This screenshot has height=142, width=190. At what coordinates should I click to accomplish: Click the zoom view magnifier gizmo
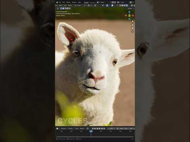(133, 21)
